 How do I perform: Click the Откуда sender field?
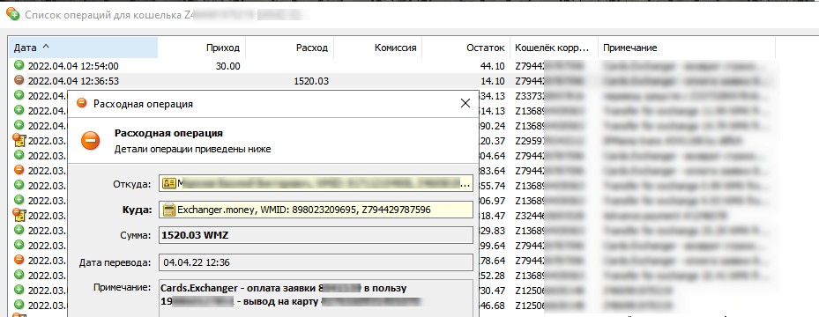click(316, 183)
